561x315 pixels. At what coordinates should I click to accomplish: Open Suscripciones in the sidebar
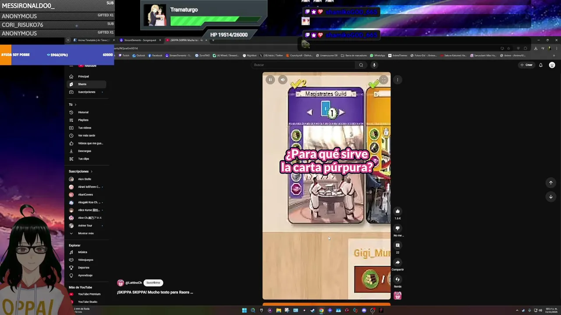(x=86, y=92)
